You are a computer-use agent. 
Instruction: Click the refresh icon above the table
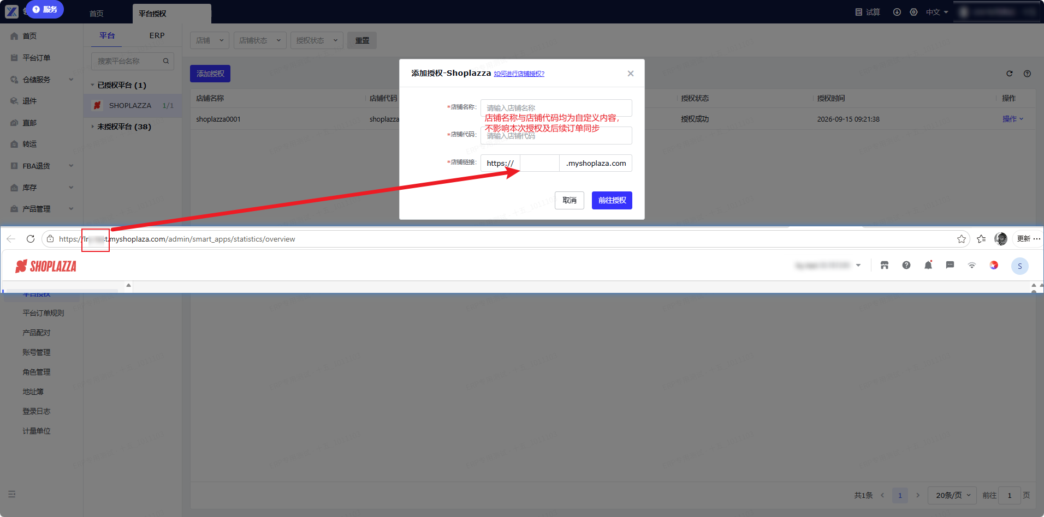[1010, 74]
